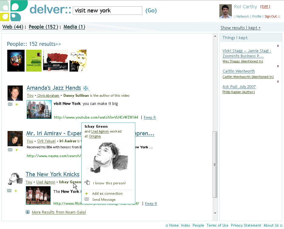Click the New York video thumbnail
The image size is (284, 229).
pos(39,109)
